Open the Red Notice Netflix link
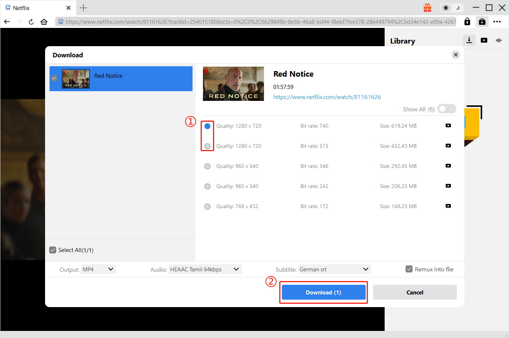 coord(327,97)
